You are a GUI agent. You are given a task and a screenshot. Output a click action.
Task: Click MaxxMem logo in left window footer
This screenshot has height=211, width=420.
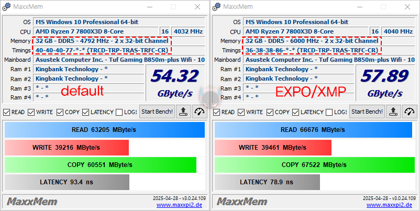point(32,202)
